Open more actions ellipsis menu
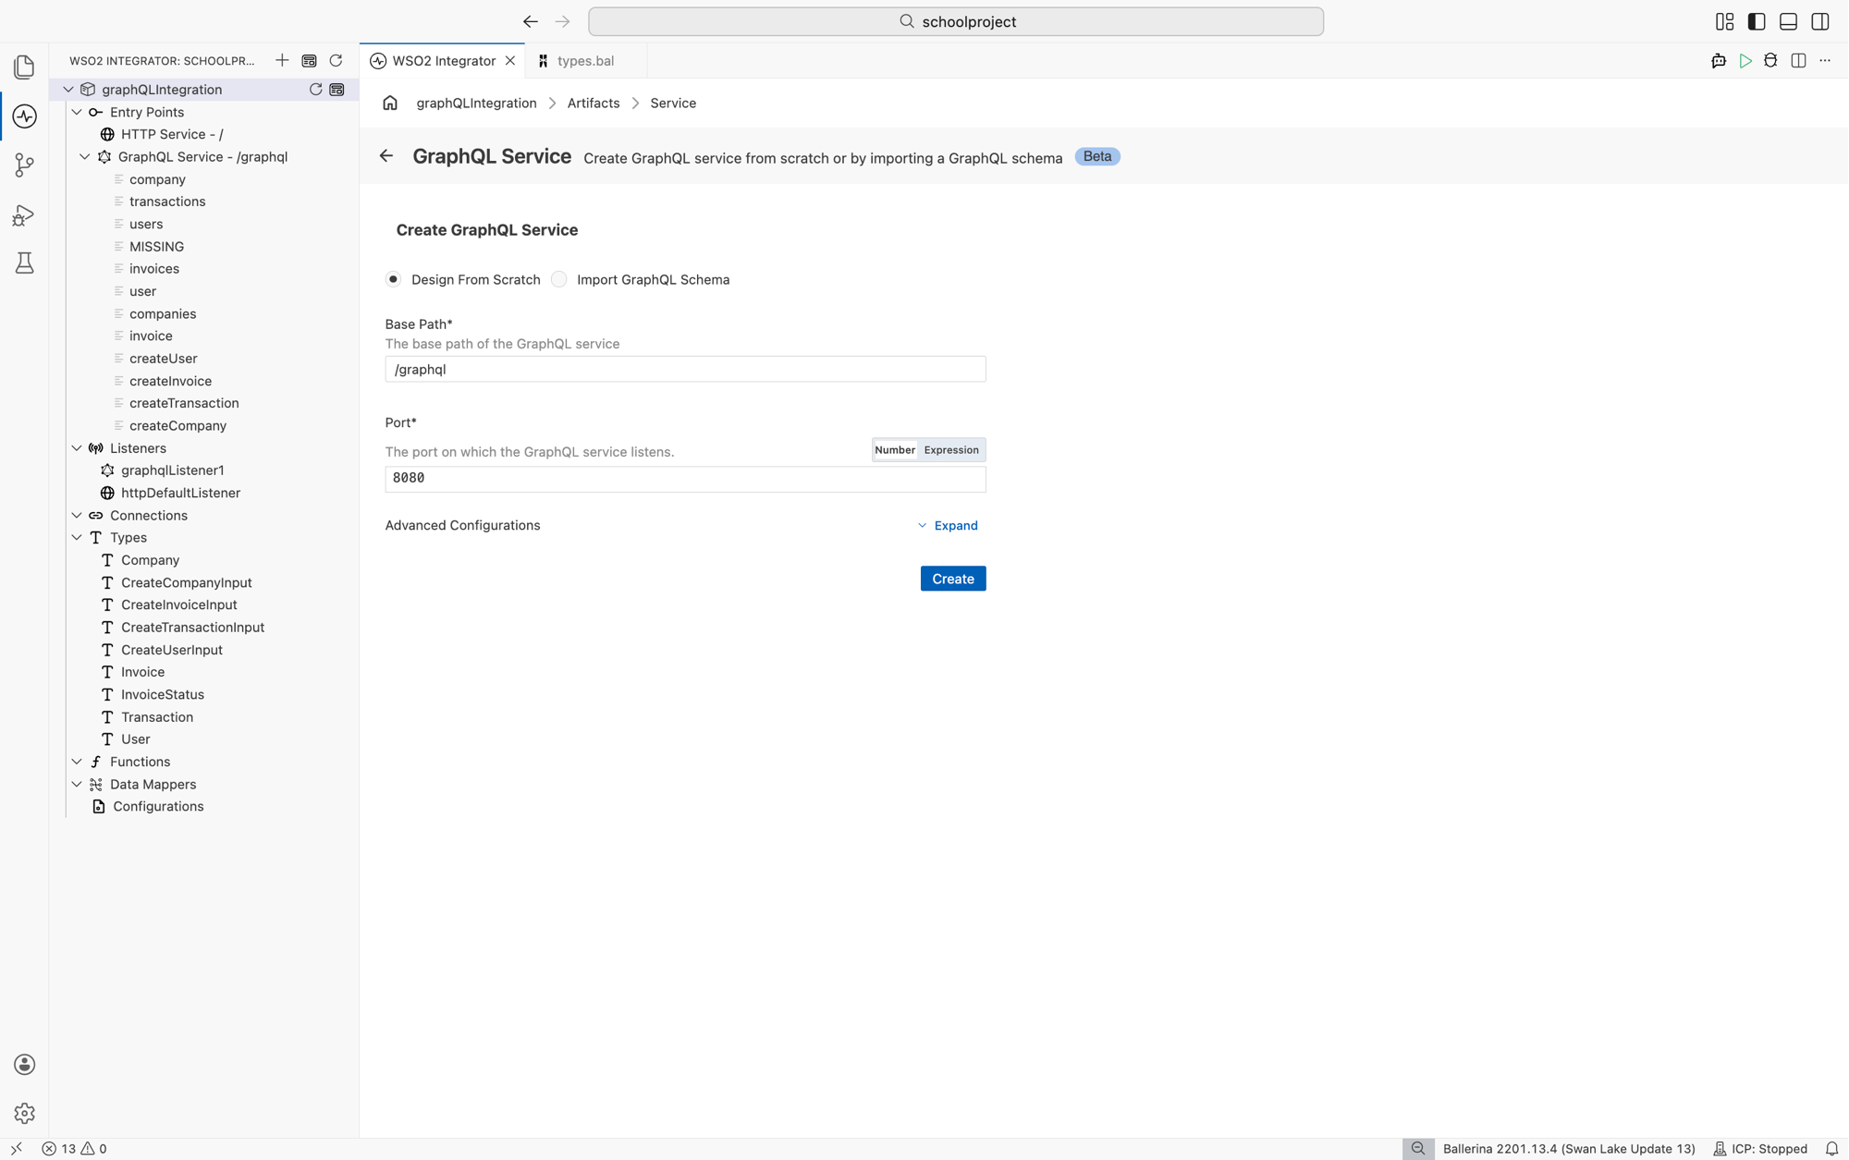The height and width of the screenshot is (1160, 1849). 1825,61
